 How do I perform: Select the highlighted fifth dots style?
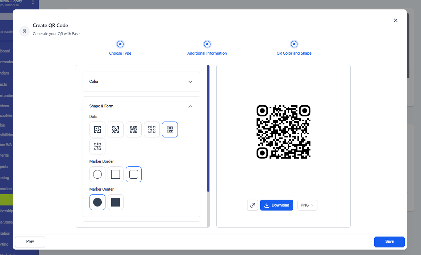tap(170, 129)
